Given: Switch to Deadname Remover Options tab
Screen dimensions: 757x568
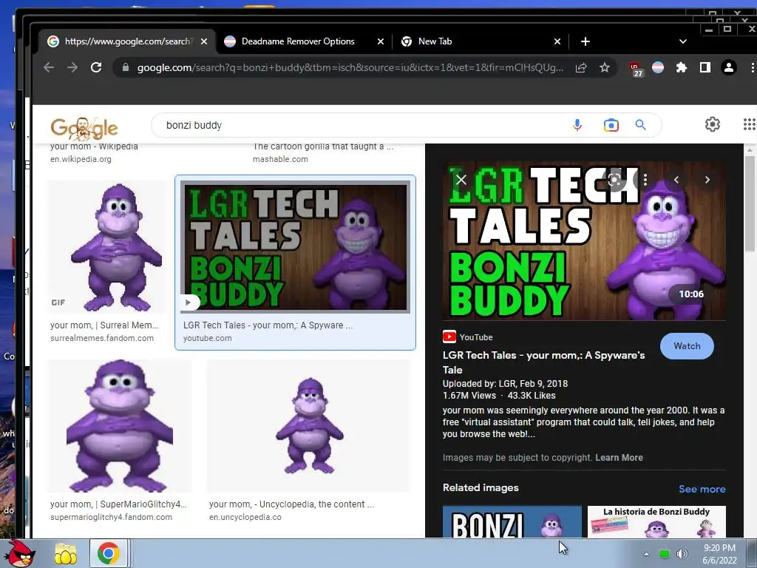Looking at the screenshot, I should 304,41.
